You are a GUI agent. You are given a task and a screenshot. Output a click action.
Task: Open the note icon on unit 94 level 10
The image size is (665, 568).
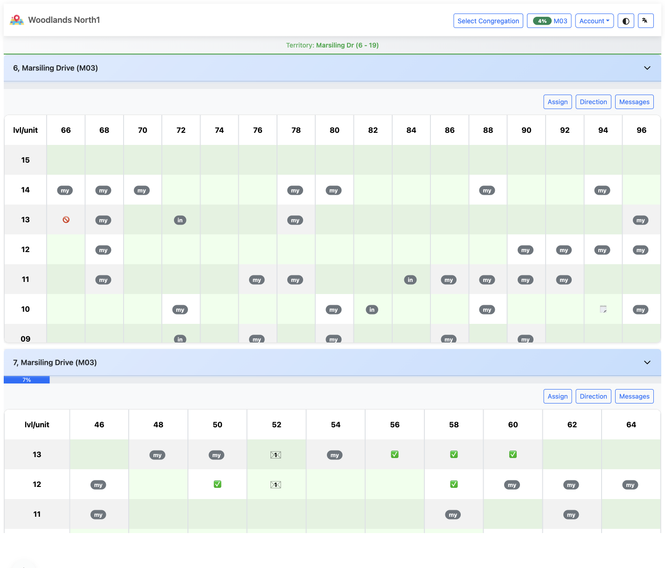pyautogui.click(x=603, y=309)
